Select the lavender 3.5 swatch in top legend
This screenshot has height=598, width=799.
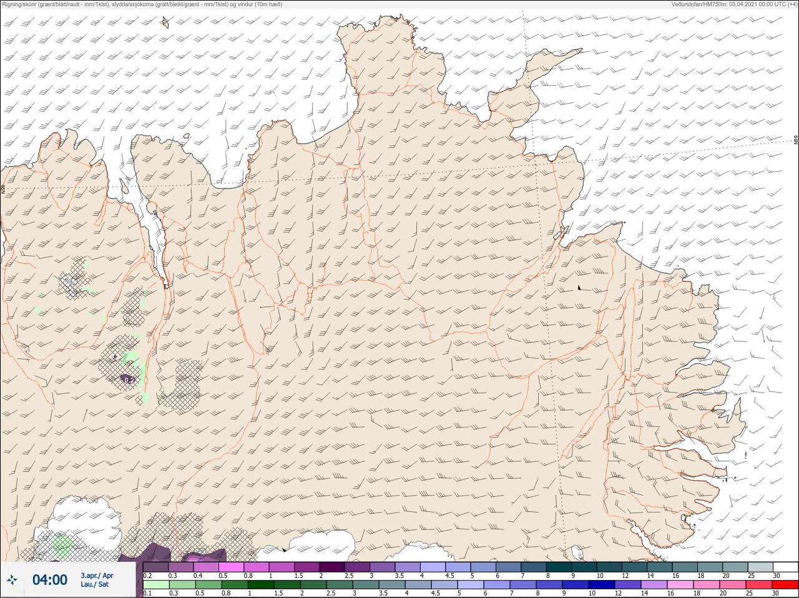pyautogui.click(x=408, y=567)
